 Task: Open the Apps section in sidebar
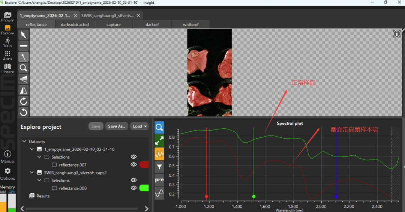[x=7, y=55]
